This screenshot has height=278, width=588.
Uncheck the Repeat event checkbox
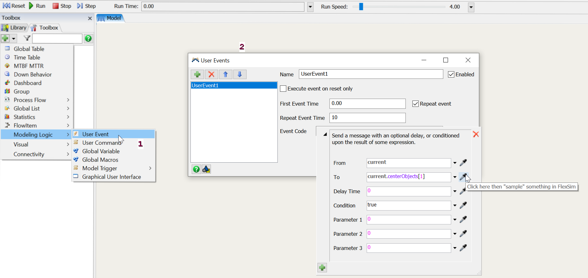(x=416, y=104)
